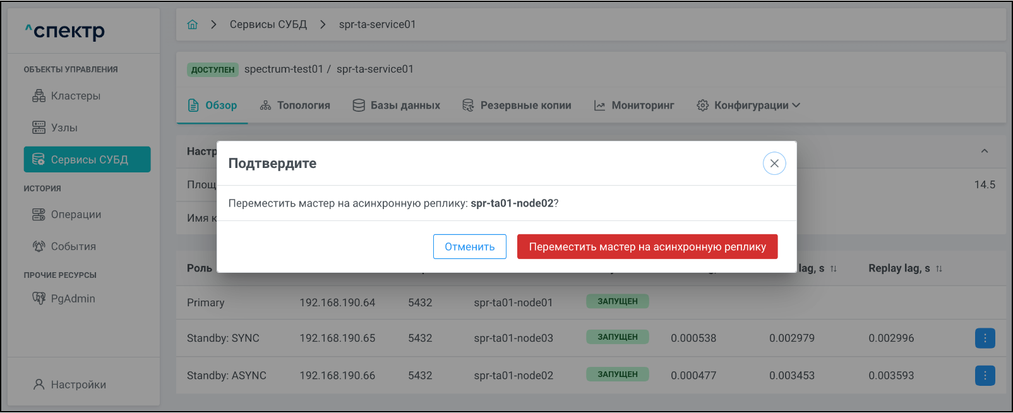This screenshot has height=413, width=1013.
Task: Close the confirmation dialog with X
Action: coord(774,164)
